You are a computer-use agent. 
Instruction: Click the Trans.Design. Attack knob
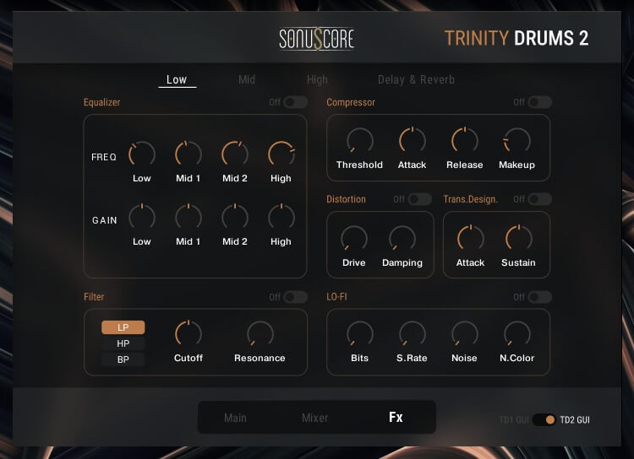point(471,239)
